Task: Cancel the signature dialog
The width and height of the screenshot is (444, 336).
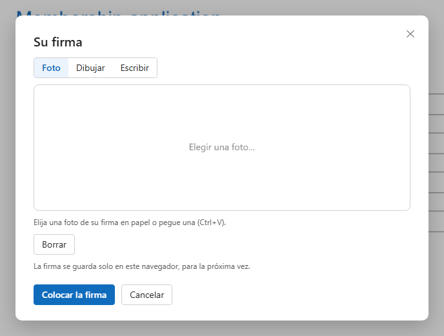Action: (x=146, y=295)
